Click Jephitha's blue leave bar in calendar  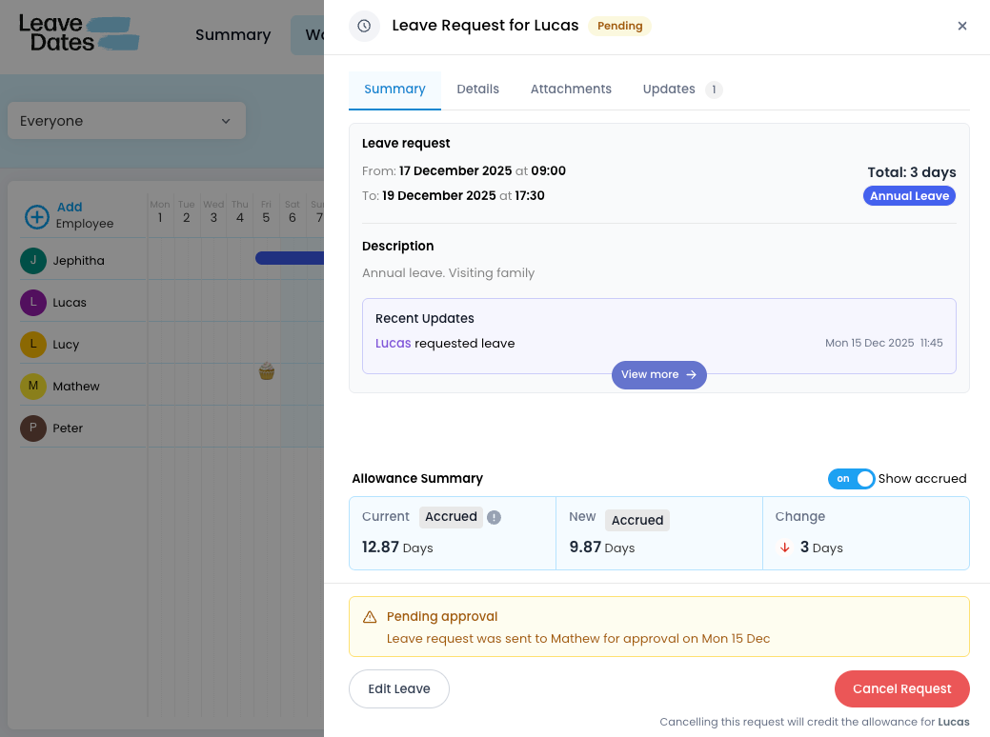coord(290,258)
